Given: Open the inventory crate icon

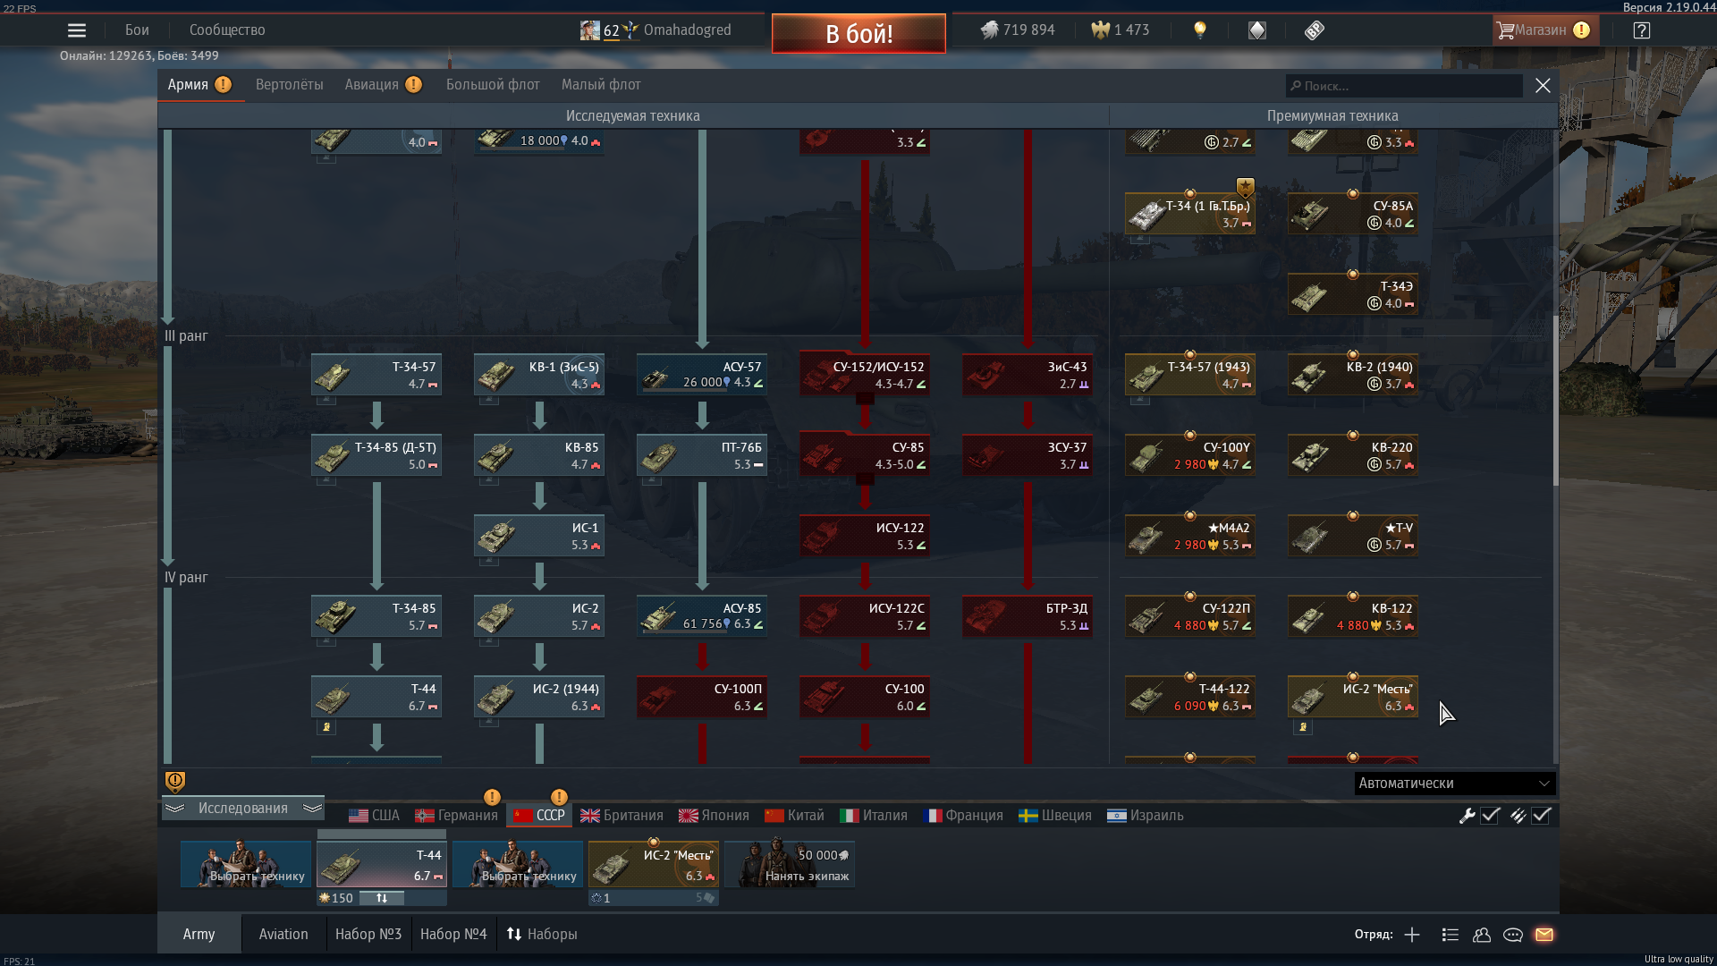Looking at the screenshot, I should [1257, 30].
